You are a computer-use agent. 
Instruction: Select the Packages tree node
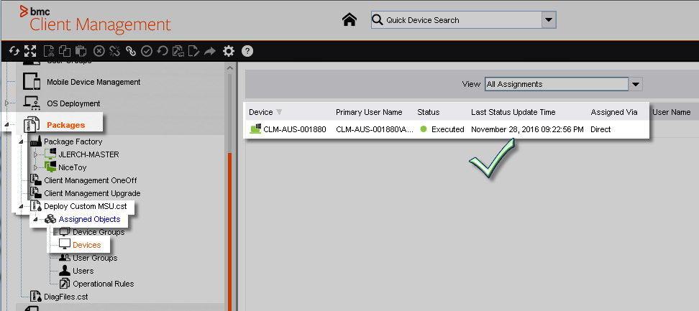coord(66,125)
